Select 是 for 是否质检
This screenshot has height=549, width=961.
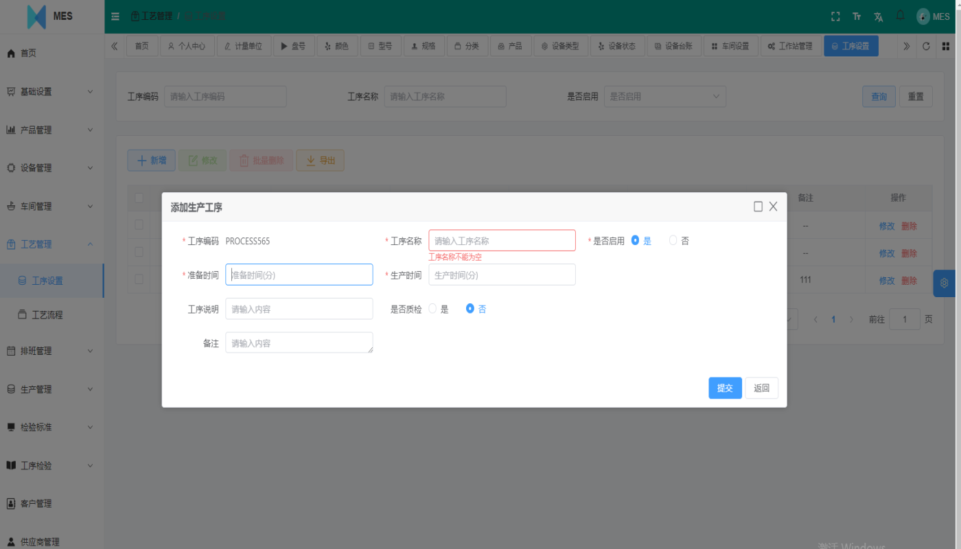[439, 309]
